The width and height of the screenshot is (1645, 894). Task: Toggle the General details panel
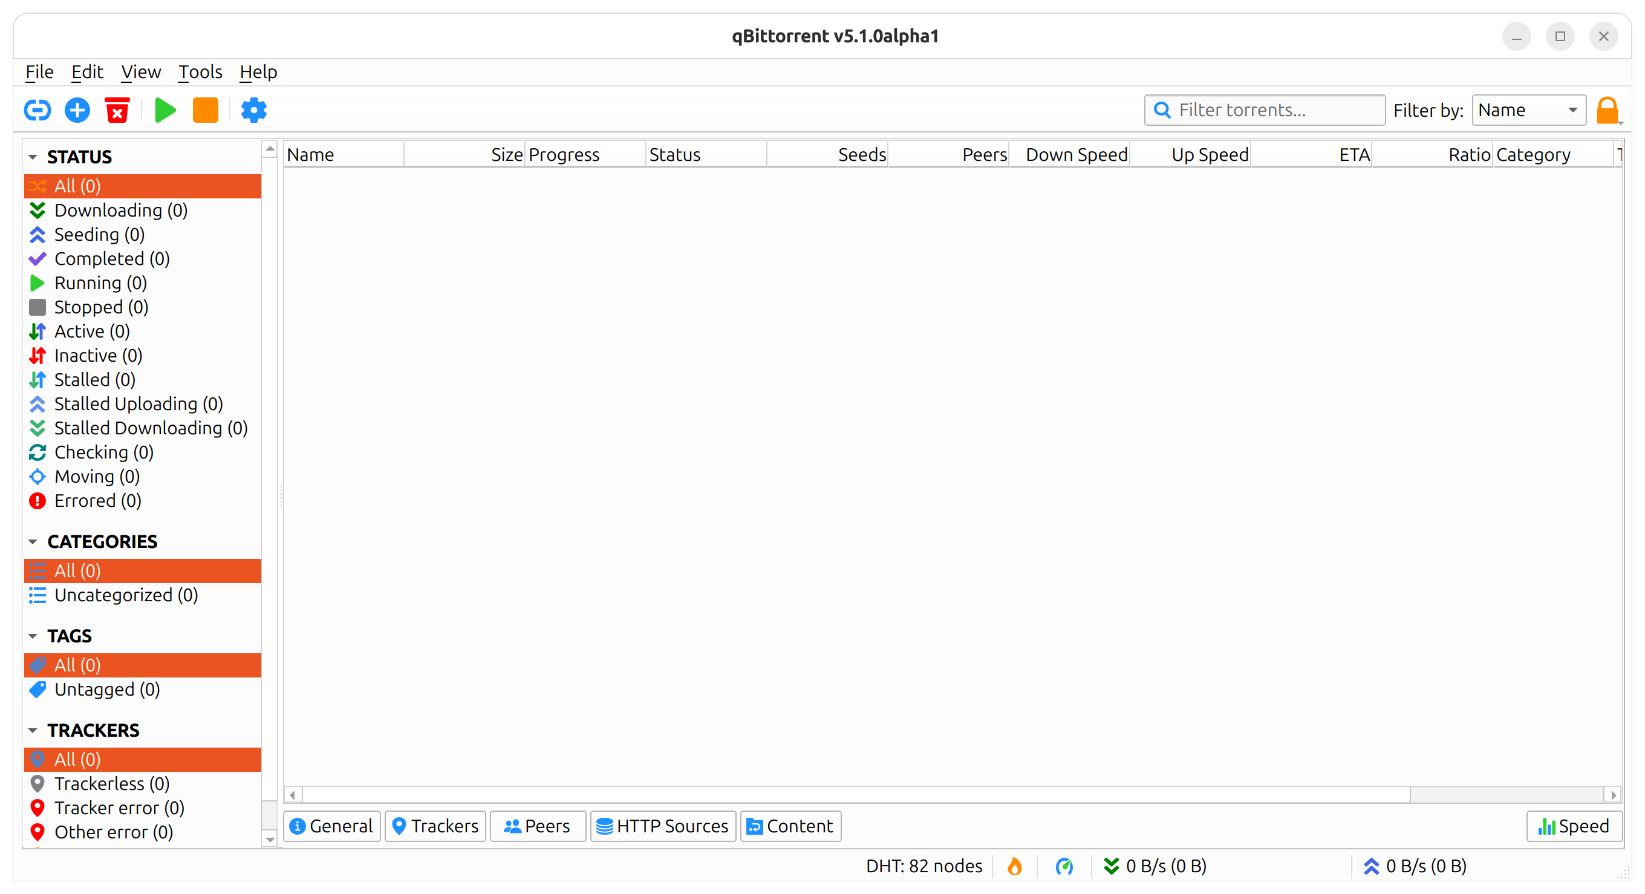(331, 826)
